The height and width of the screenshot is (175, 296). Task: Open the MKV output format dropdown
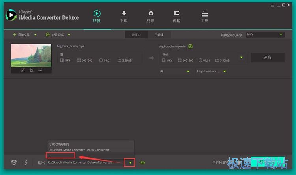[265, 34]
